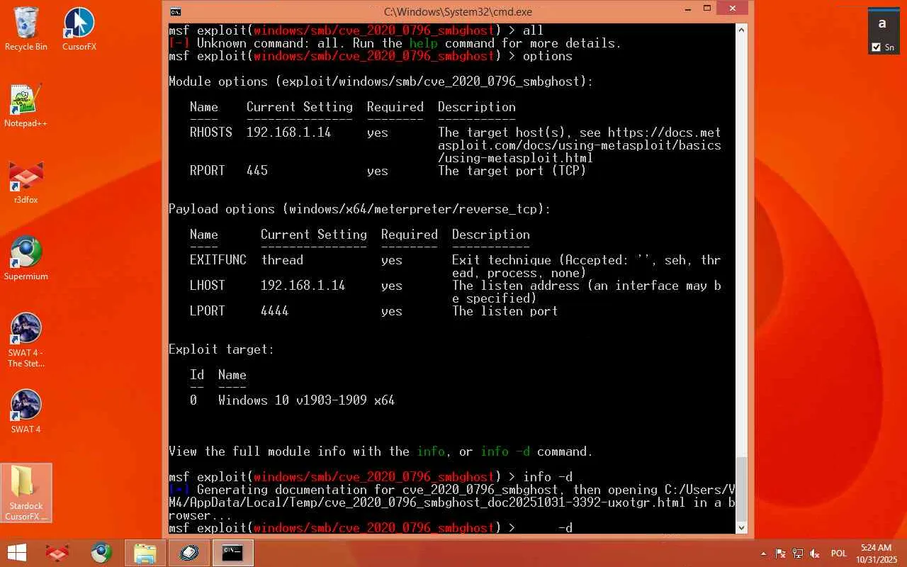907x567 pixels.
Task: Launch Supermium from the taskbar
Action: coord(101,553)
